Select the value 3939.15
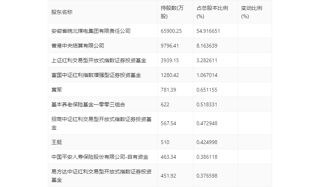Image resolution: width=320 pixels, height=187 pixels. point(170,60)
